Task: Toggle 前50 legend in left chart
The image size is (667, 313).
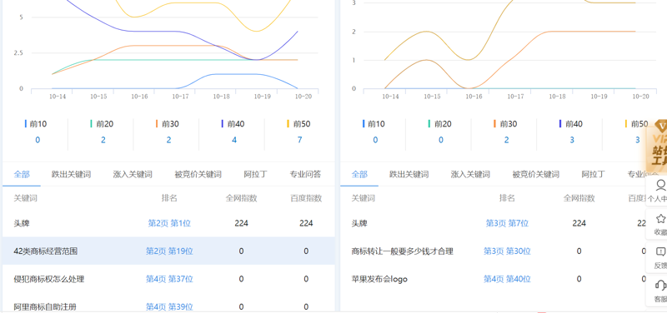Action: (298, 124)
